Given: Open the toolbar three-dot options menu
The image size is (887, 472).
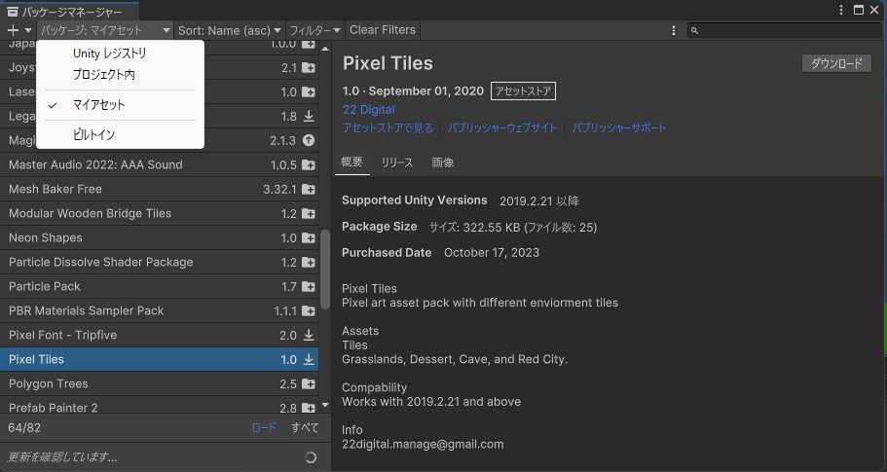Looking at the screenshot, I should (x=673, y=30).
